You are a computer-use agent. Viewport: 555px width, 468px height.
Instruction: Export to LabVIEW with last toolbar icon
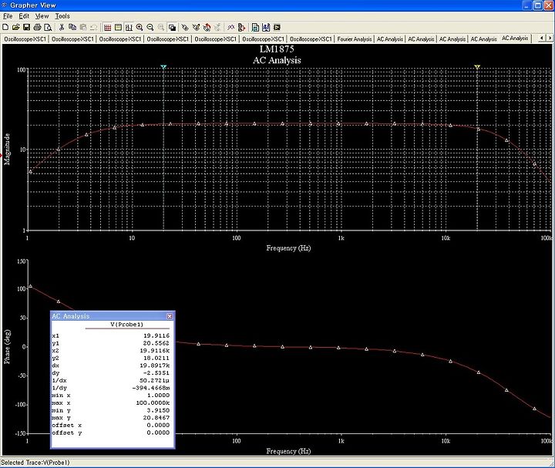(277, 27)
